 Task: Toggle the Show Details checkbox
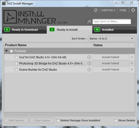[x=116, y=120]
